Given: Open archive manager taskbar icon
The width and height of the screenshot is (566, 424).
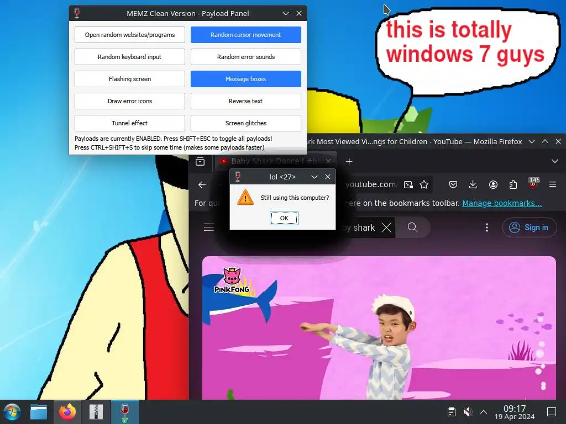Looking at the screenshot, I should (x=96, y=412).
